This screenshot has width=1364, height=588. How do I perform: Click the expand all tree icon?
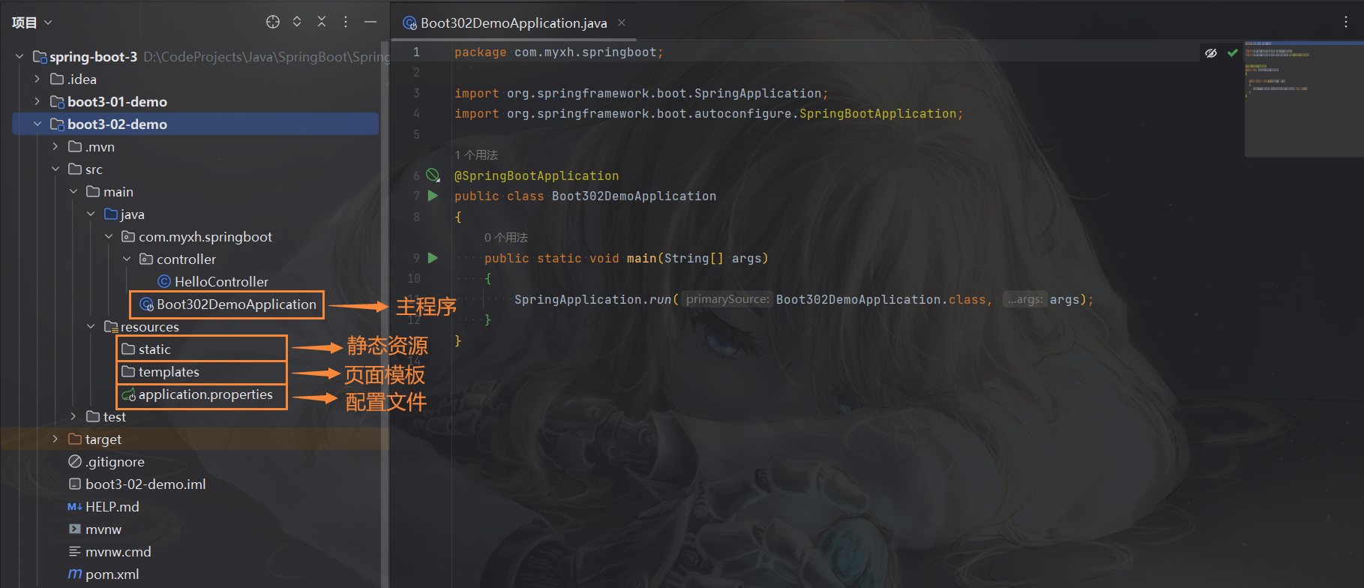tap(297, 22)
